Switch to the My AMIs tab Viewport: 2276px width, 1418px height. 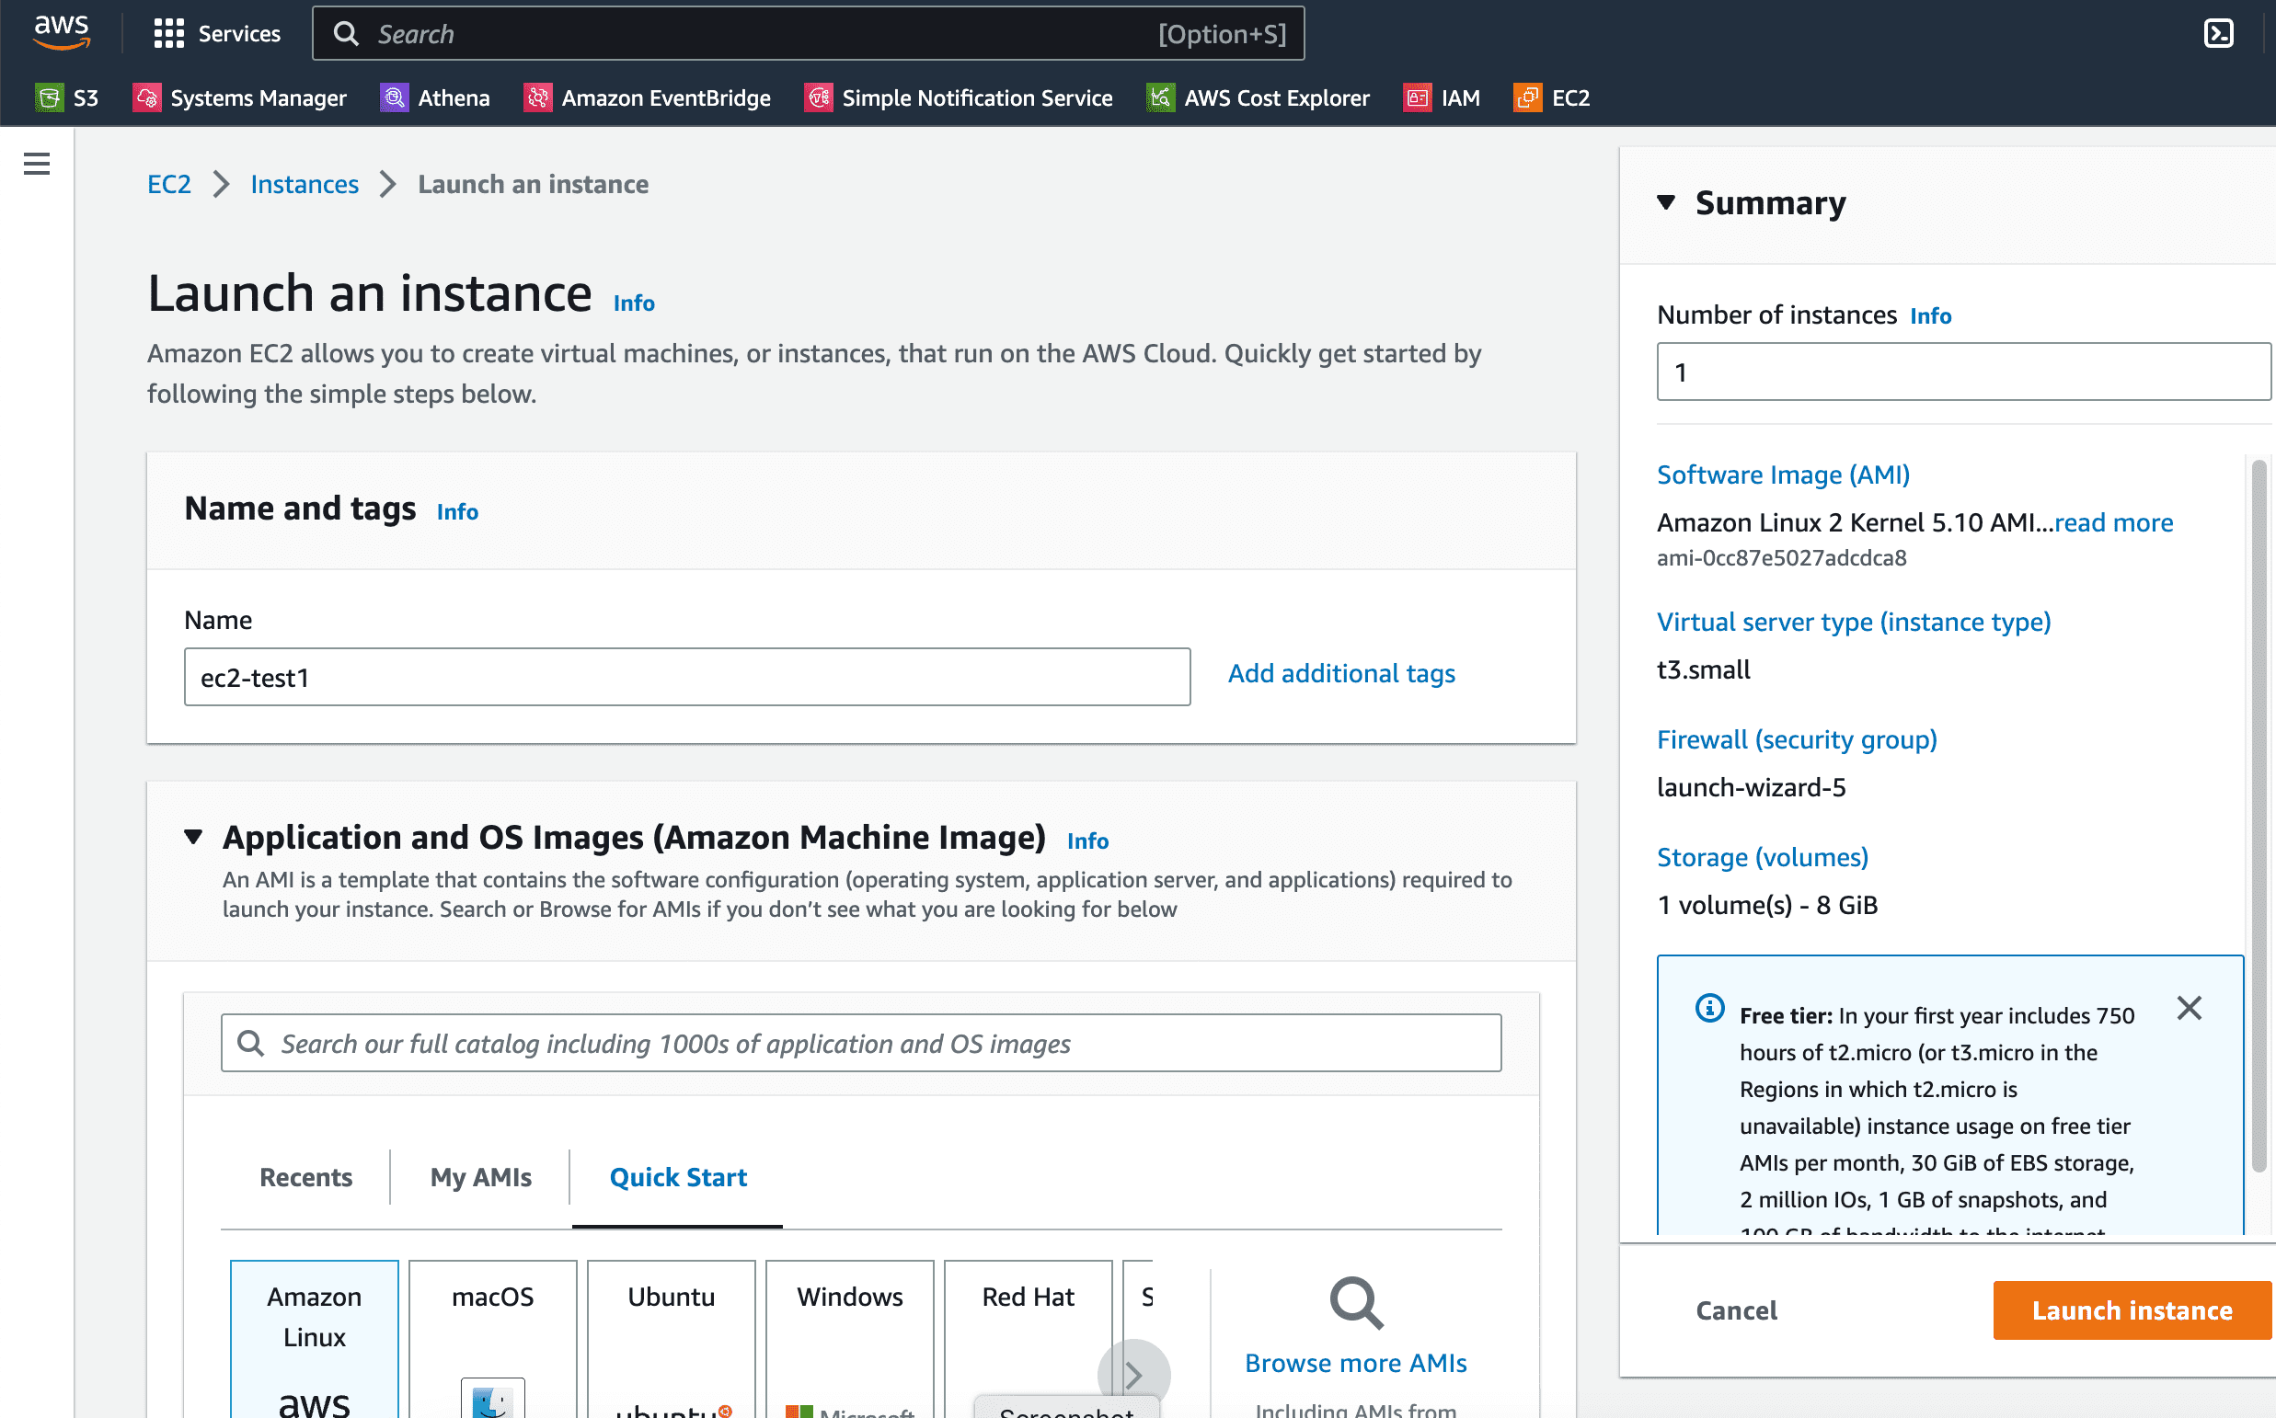point(478,1174)
